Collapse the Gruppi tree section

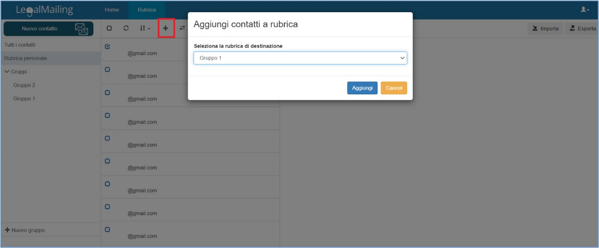[x=7, y=72]
